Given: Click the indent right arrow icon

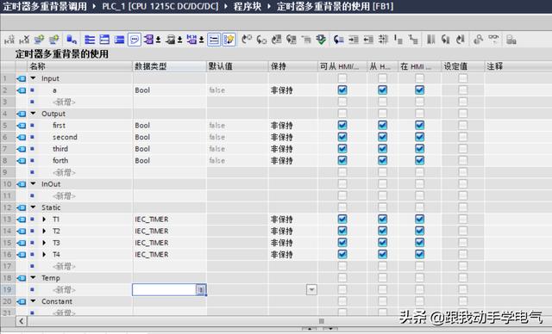Looking at the screenshot, I should click(354, 40).
